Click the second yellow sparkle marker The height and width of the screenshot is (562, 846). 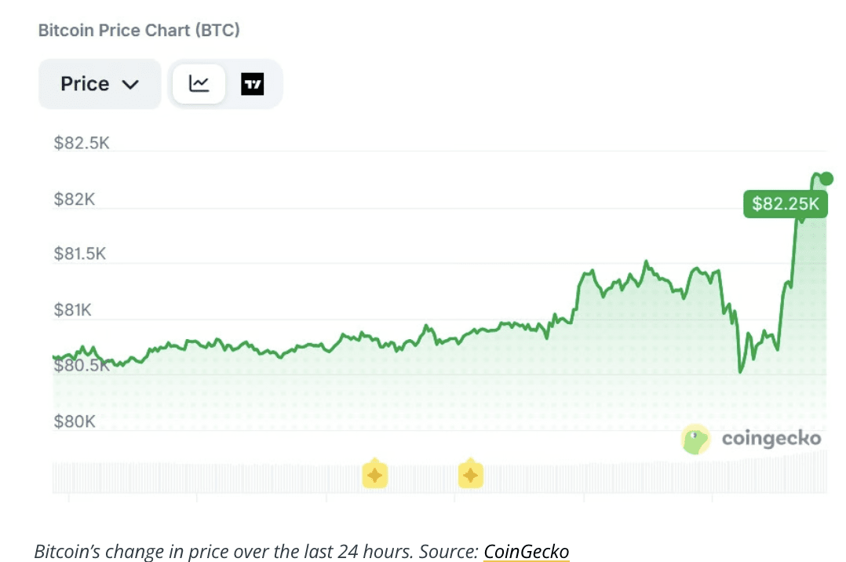click(x=471, y=475)
